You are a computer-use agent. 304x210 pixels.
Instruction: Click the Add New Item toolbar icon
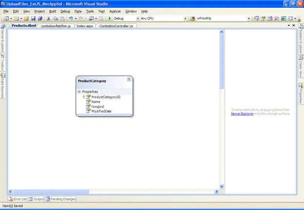[16, 19]
